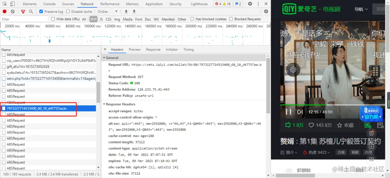390x178 pixels.
Task: Skip to the next episode
Action: [x=300, y=112]
